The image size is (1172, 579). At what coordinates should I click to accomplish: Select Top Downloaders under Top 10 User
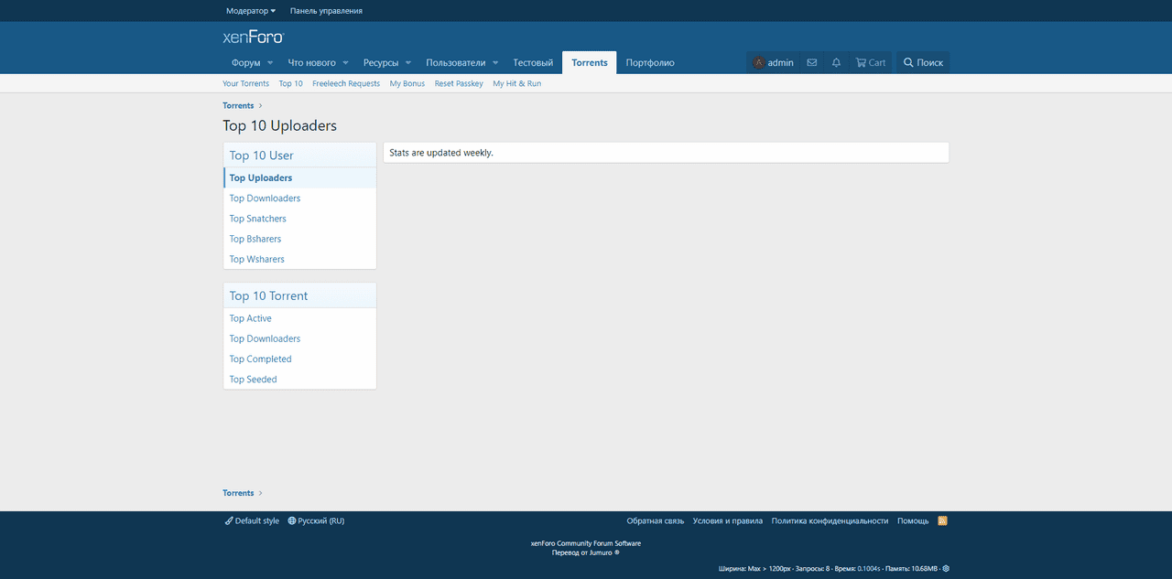click(x=265, y=198)
